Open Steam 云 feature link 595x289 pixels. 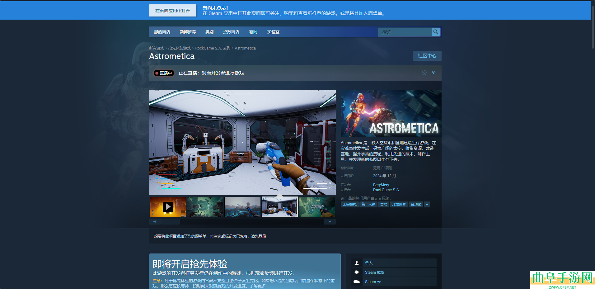373,282
